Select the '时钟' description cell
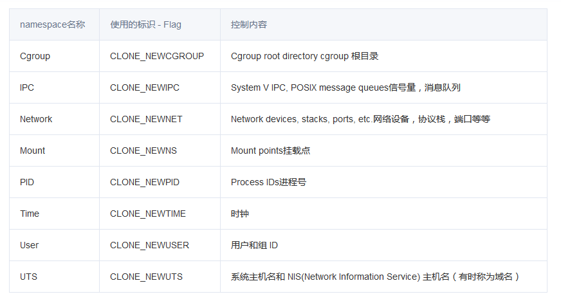Image resolution: width=561 pixels, height=301 pixels. point(383,214)
